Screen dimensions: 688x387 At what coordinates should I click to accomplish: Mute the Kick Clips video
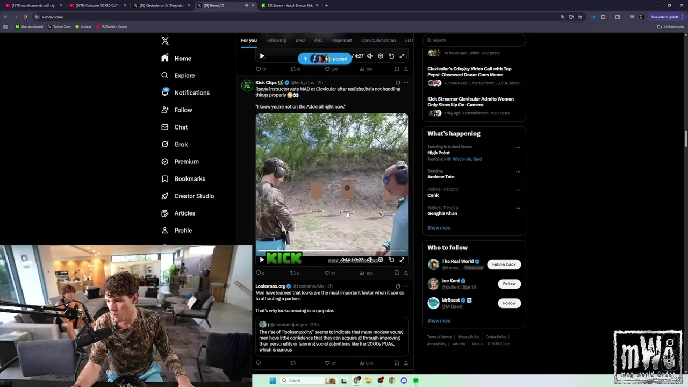(x=370, y=260)
